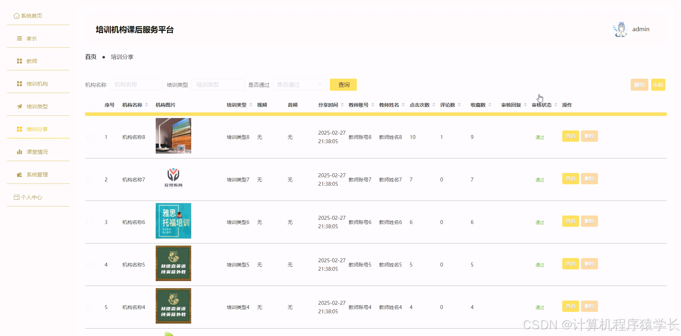This screenshot has width=681, height=336.
Task: Click the 培训类型5 cell
Action: [238, 265]
